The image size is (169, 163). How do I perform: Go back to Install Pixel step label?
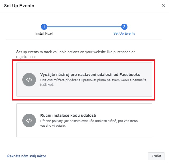coord(44,34)
